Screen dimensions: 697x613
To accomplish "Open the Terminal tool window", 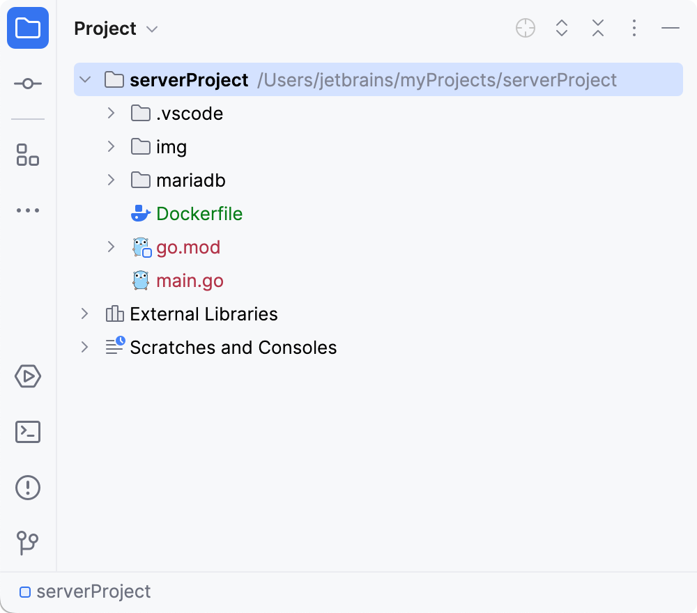I will pyautogui.click(x=28, y=432).
